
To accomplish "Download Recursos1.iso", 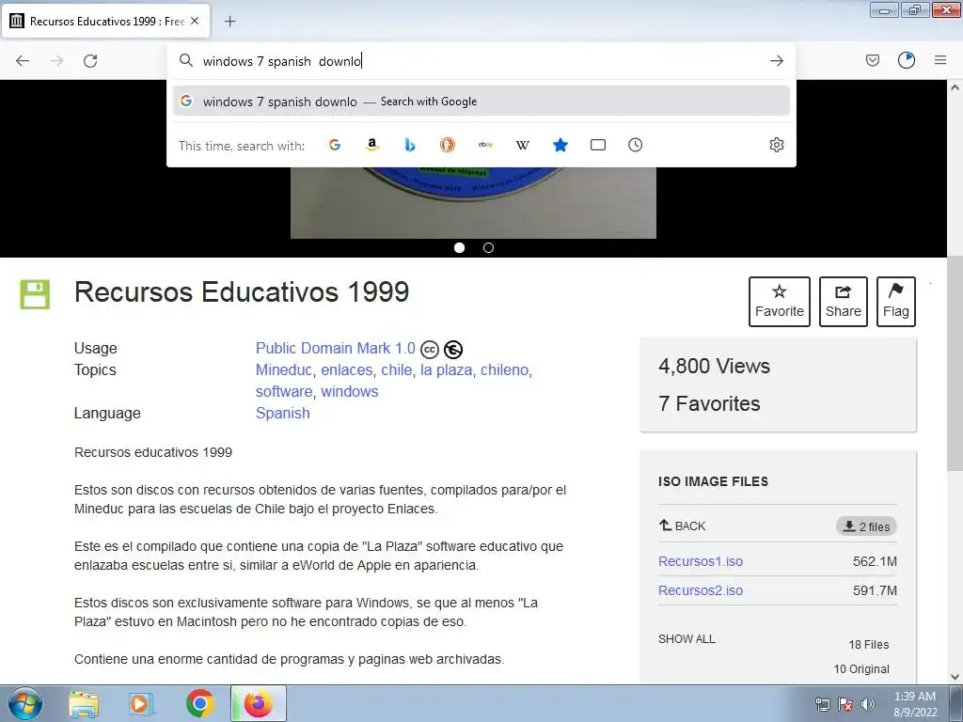I will coord(700,561).
